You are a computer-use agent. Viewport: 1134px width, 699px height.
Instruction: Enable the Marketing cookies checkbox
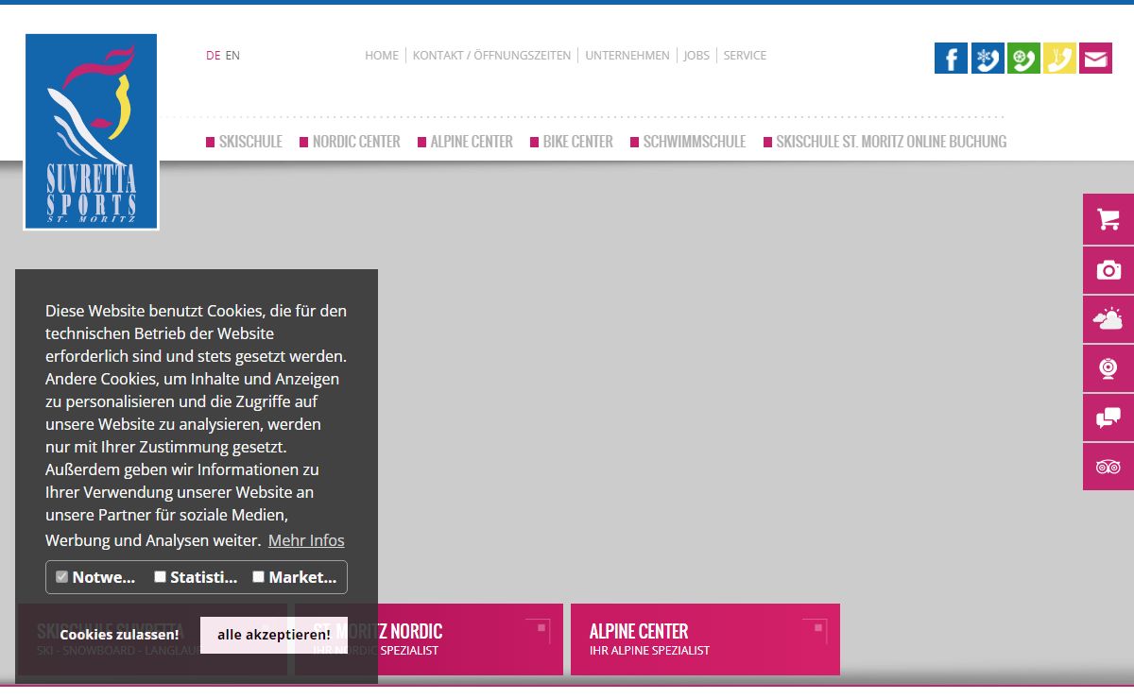pos(259,577)
